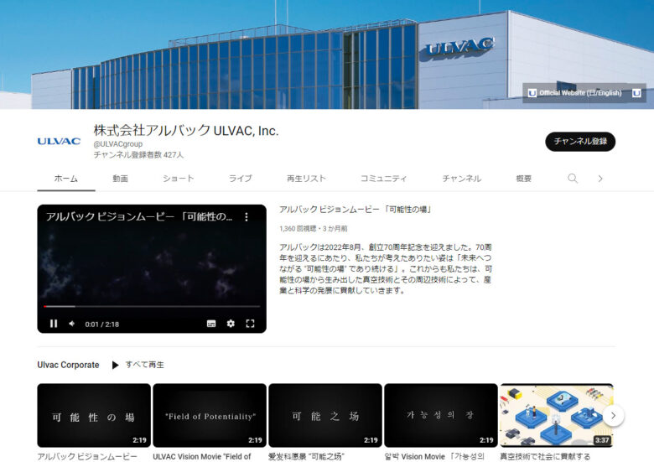Click the play-all triangle icon
654x462 pixels.
point(115,365)
